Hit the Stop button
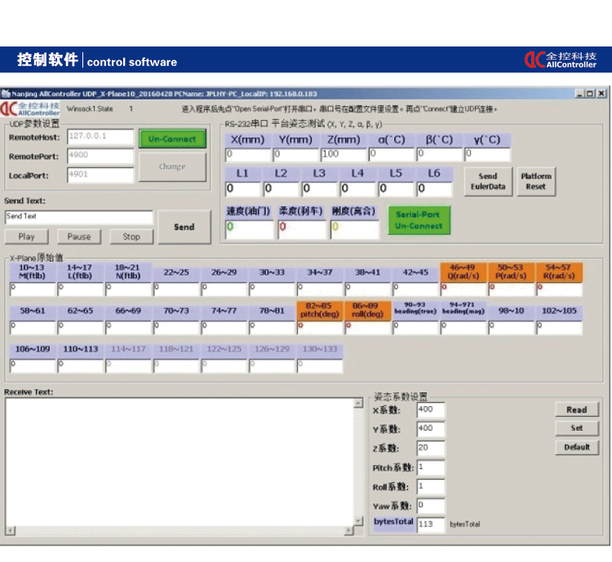612x562 pixels. coord(131,237)
